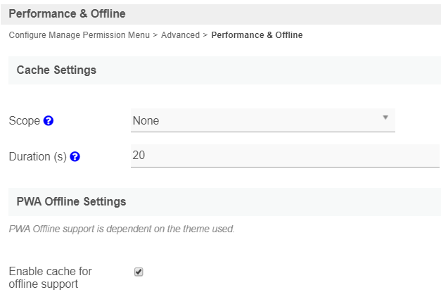The width and height of the screenshot is (441, 297).
Task: Click the Duration (s) help icon
Action: coord(75,157)
